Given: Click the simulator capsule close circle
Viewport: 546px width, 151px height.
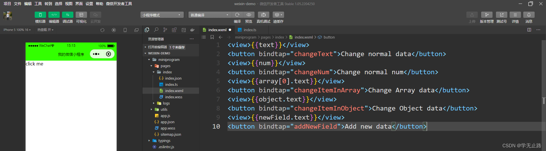Looking at the screenshot, I should click(x=108, y=54).
